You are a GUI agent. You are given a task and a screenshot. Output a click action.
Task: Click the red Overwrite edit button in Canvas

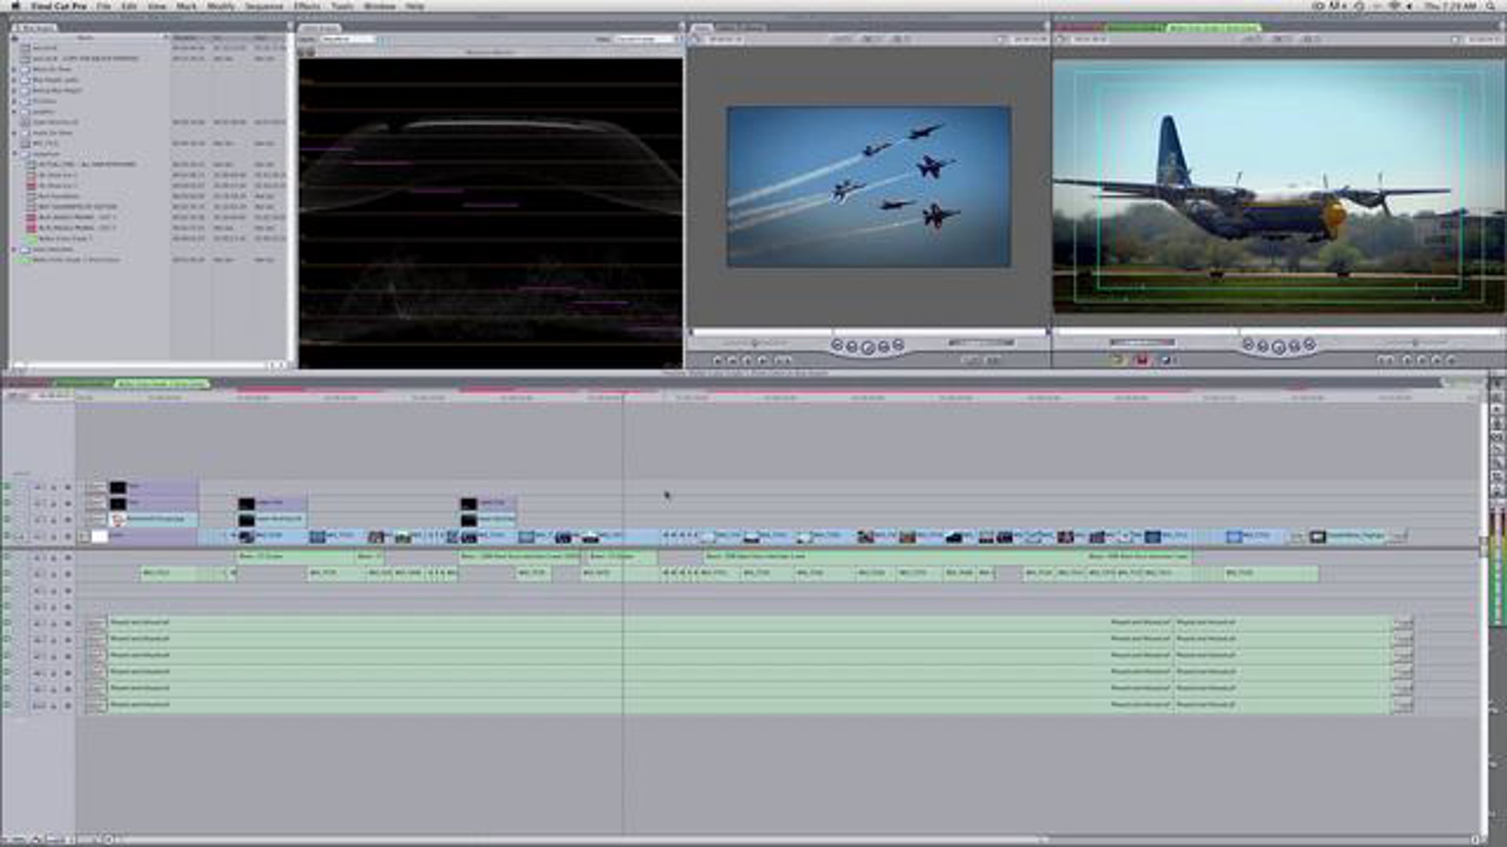1142,360
